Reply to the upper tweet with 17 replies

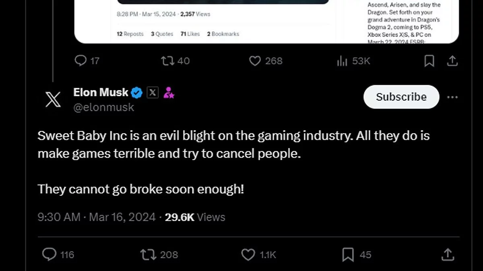(81, 61)
